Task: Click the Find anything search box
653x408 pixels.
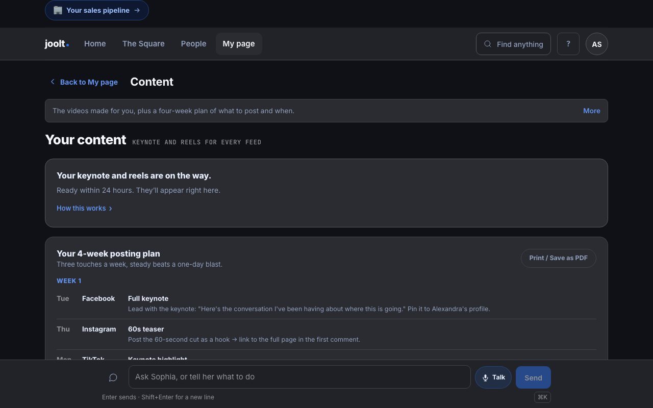Action: click(x=513, y=44)
